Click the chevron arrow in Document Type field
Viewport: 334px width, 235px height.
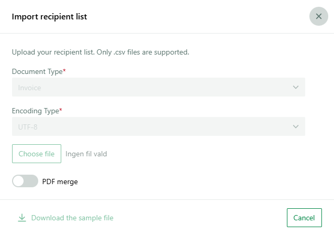(x=296, y=87)
